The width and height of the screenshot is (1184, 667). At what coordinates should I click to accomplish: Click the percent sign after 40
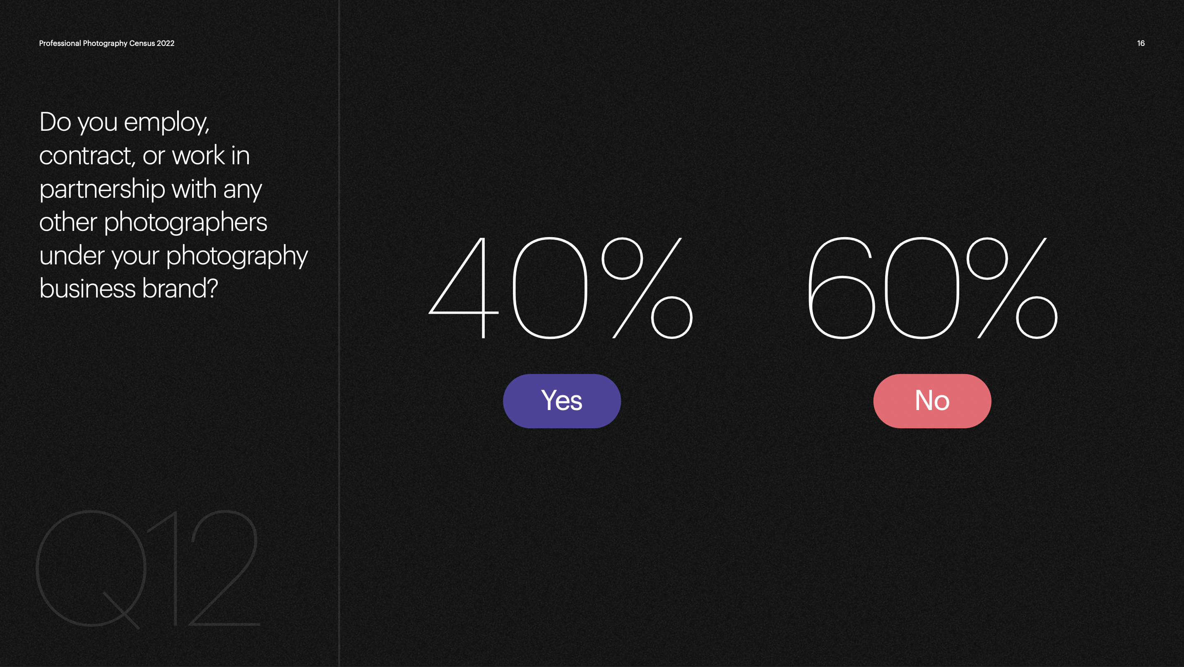coord(647,288)
